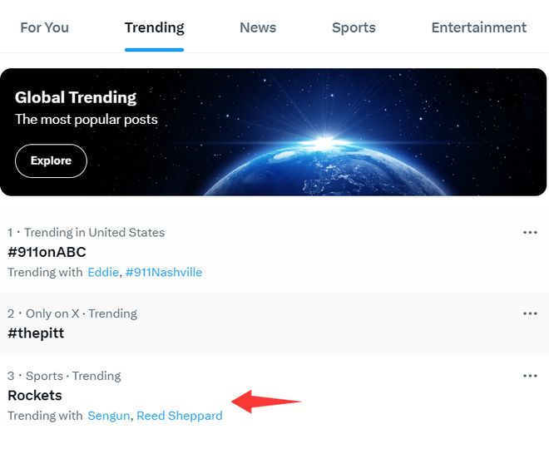This screenshot has width=549, height=449.
Task: Open the News tab
Action: (x=258, y=27)
